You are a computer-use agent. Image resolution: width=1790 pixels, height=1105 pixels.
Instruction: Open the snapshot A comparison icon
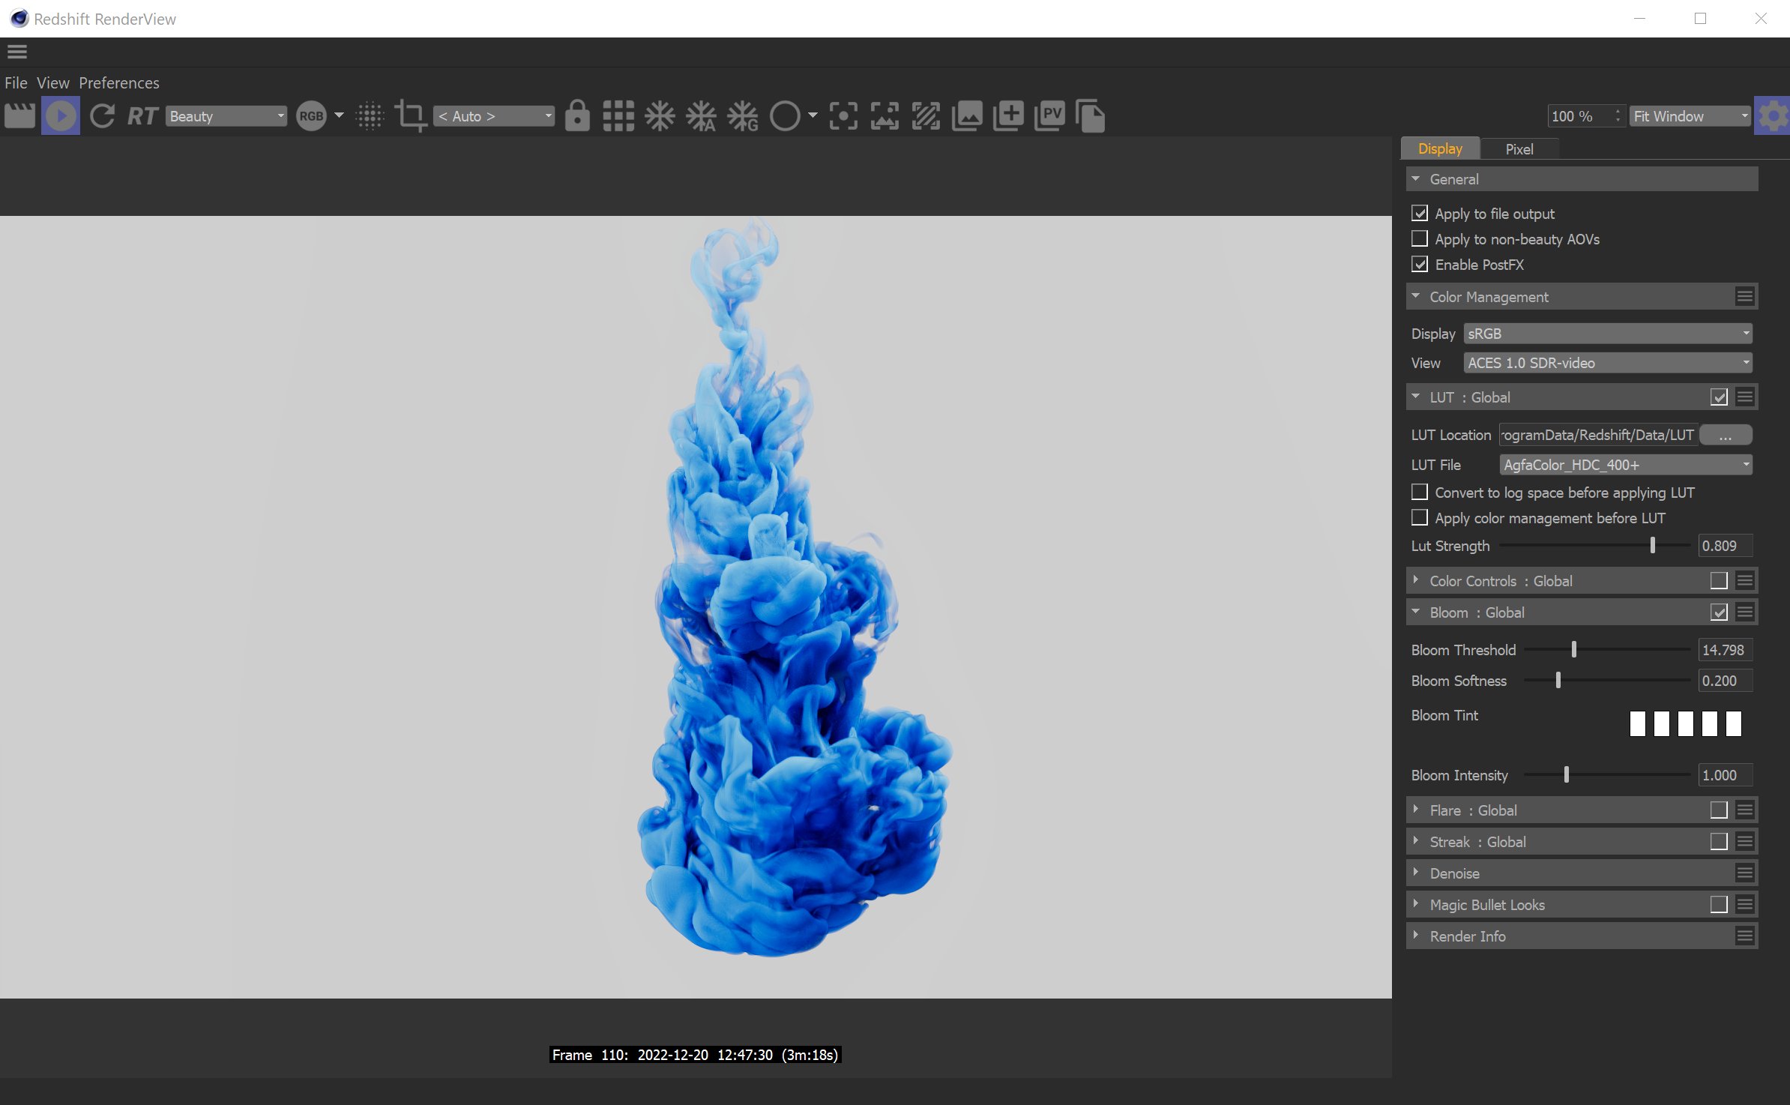point(700,115)
